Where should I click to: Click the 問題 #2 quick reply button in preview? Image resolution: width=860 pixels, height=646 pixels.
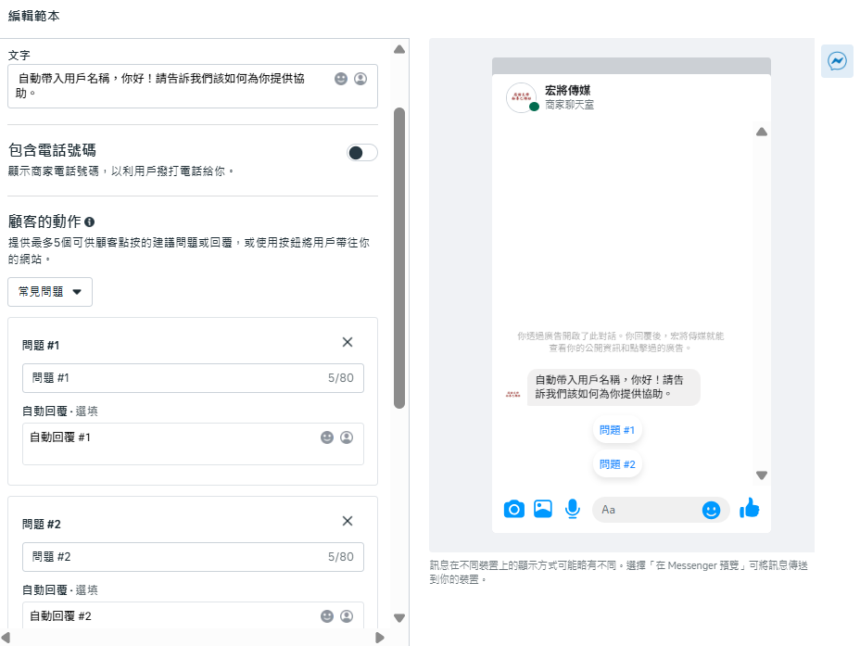617,464
